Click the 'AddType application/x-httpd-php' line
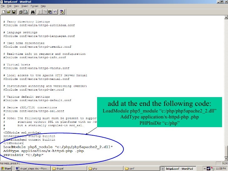228x171 pixels. pos(44,151)
